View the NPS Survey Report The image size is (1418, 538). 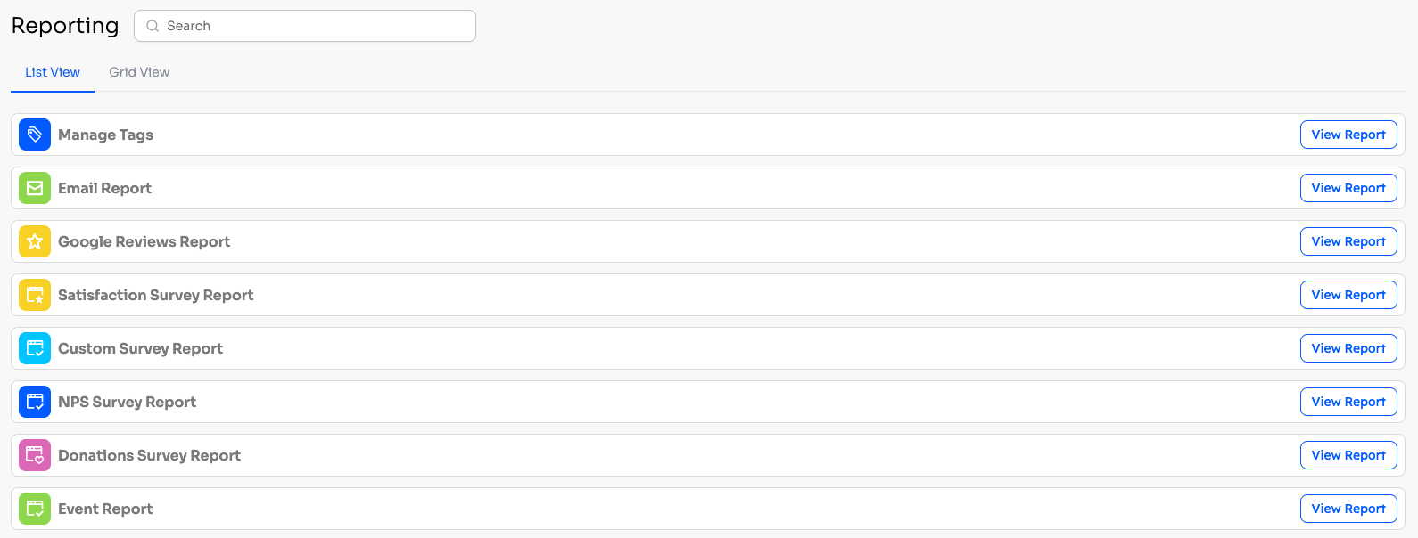coord(1348,402)
